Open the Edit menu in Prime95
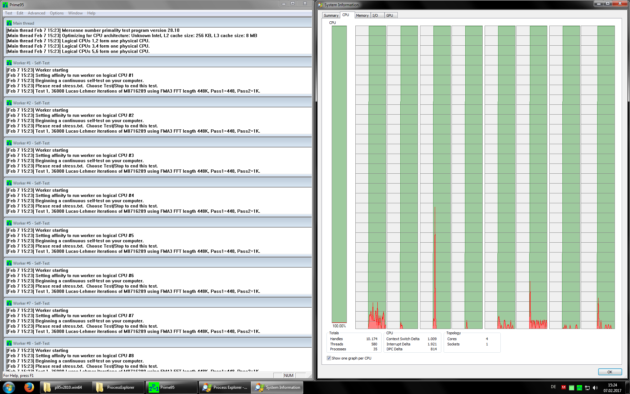The width and height of the screenshot is (630, 394). [20, 13]
